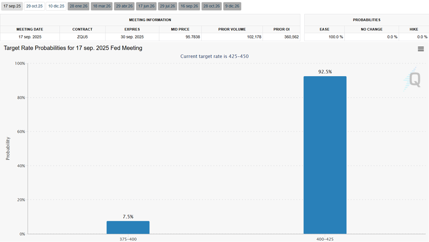This screenshot has height=242, width=429.
Task: Click the HIKE probability column header
Action: pyautogui.click(x=414, y=30)
